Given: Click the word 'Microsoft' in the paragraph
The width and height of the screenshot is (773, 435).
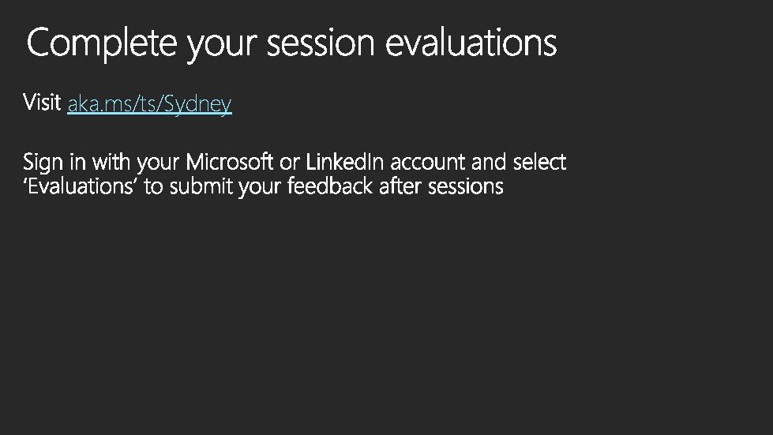Looking at the screenshot, I should point(229,162).
